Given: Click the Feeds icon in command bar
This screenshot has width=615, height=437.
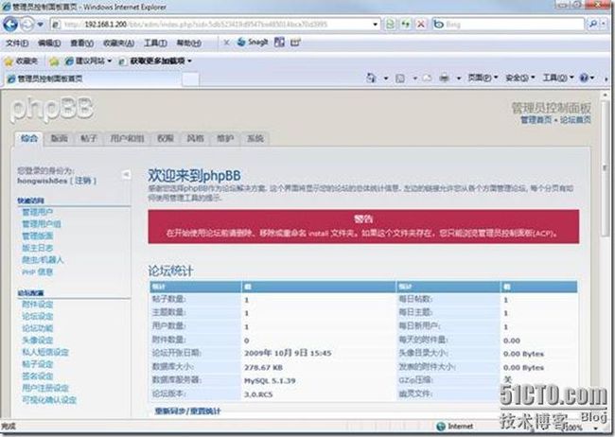Looking at the screenshot, I should 400,79.
